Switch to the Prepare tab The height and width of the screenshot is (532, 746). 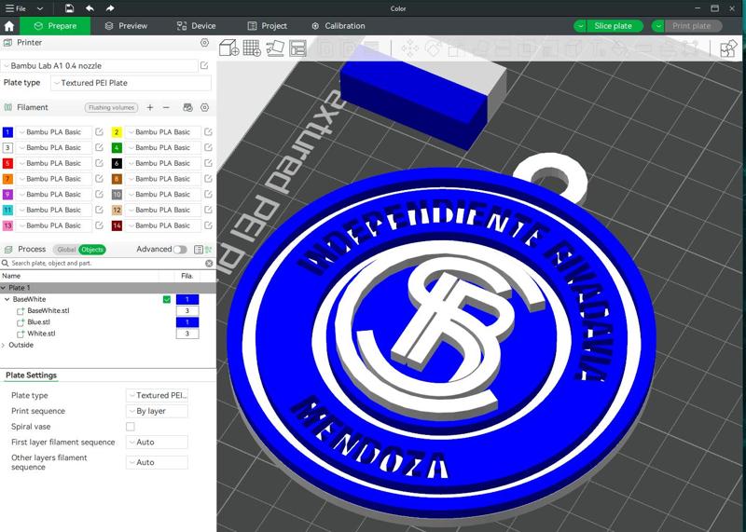click(x=55, y=26)
